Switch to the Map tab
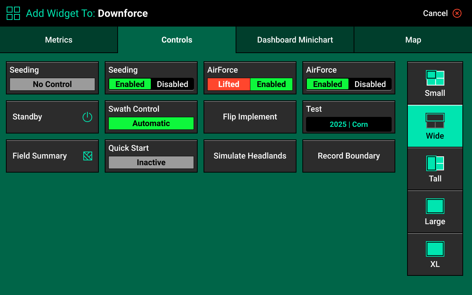The width and height of the screenshot is (472, 295). tap(413, 39)
